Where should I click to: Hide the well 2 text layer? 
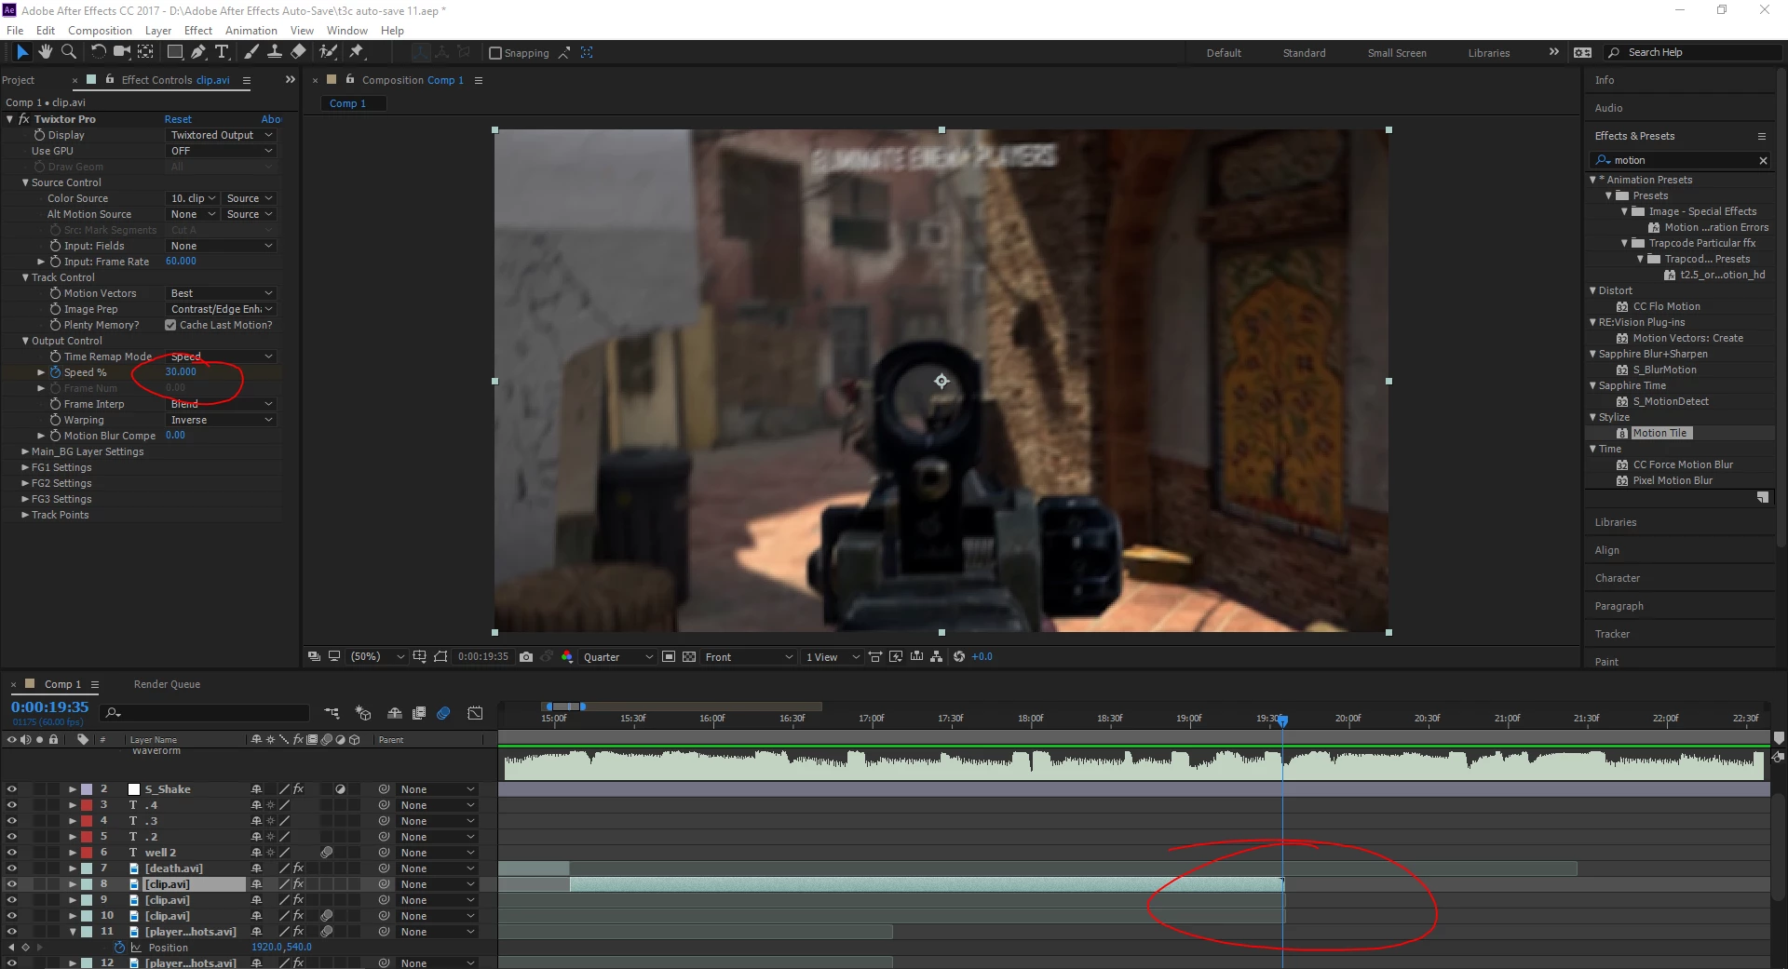tap(11, 853)
